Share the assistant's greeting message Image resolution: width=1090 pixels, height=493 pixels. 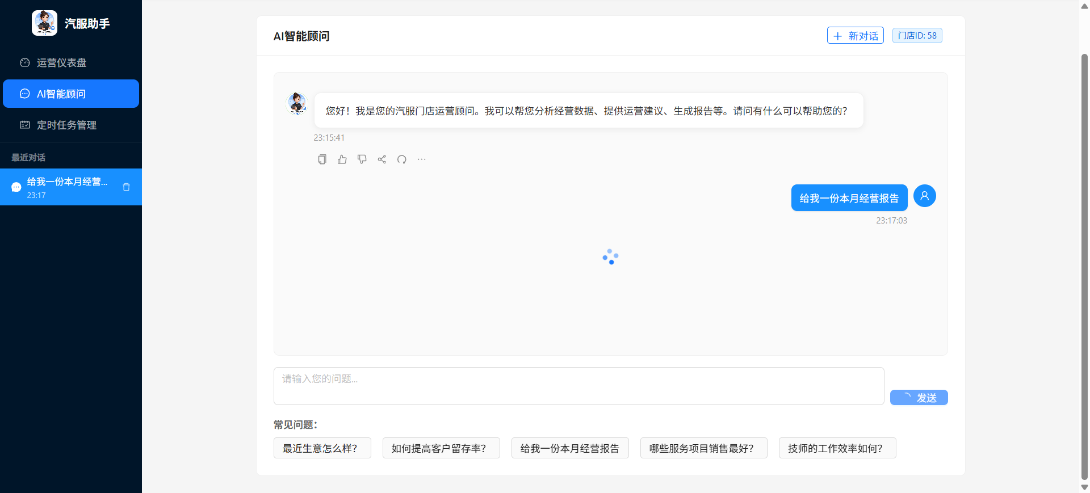(x=382, y=159)
